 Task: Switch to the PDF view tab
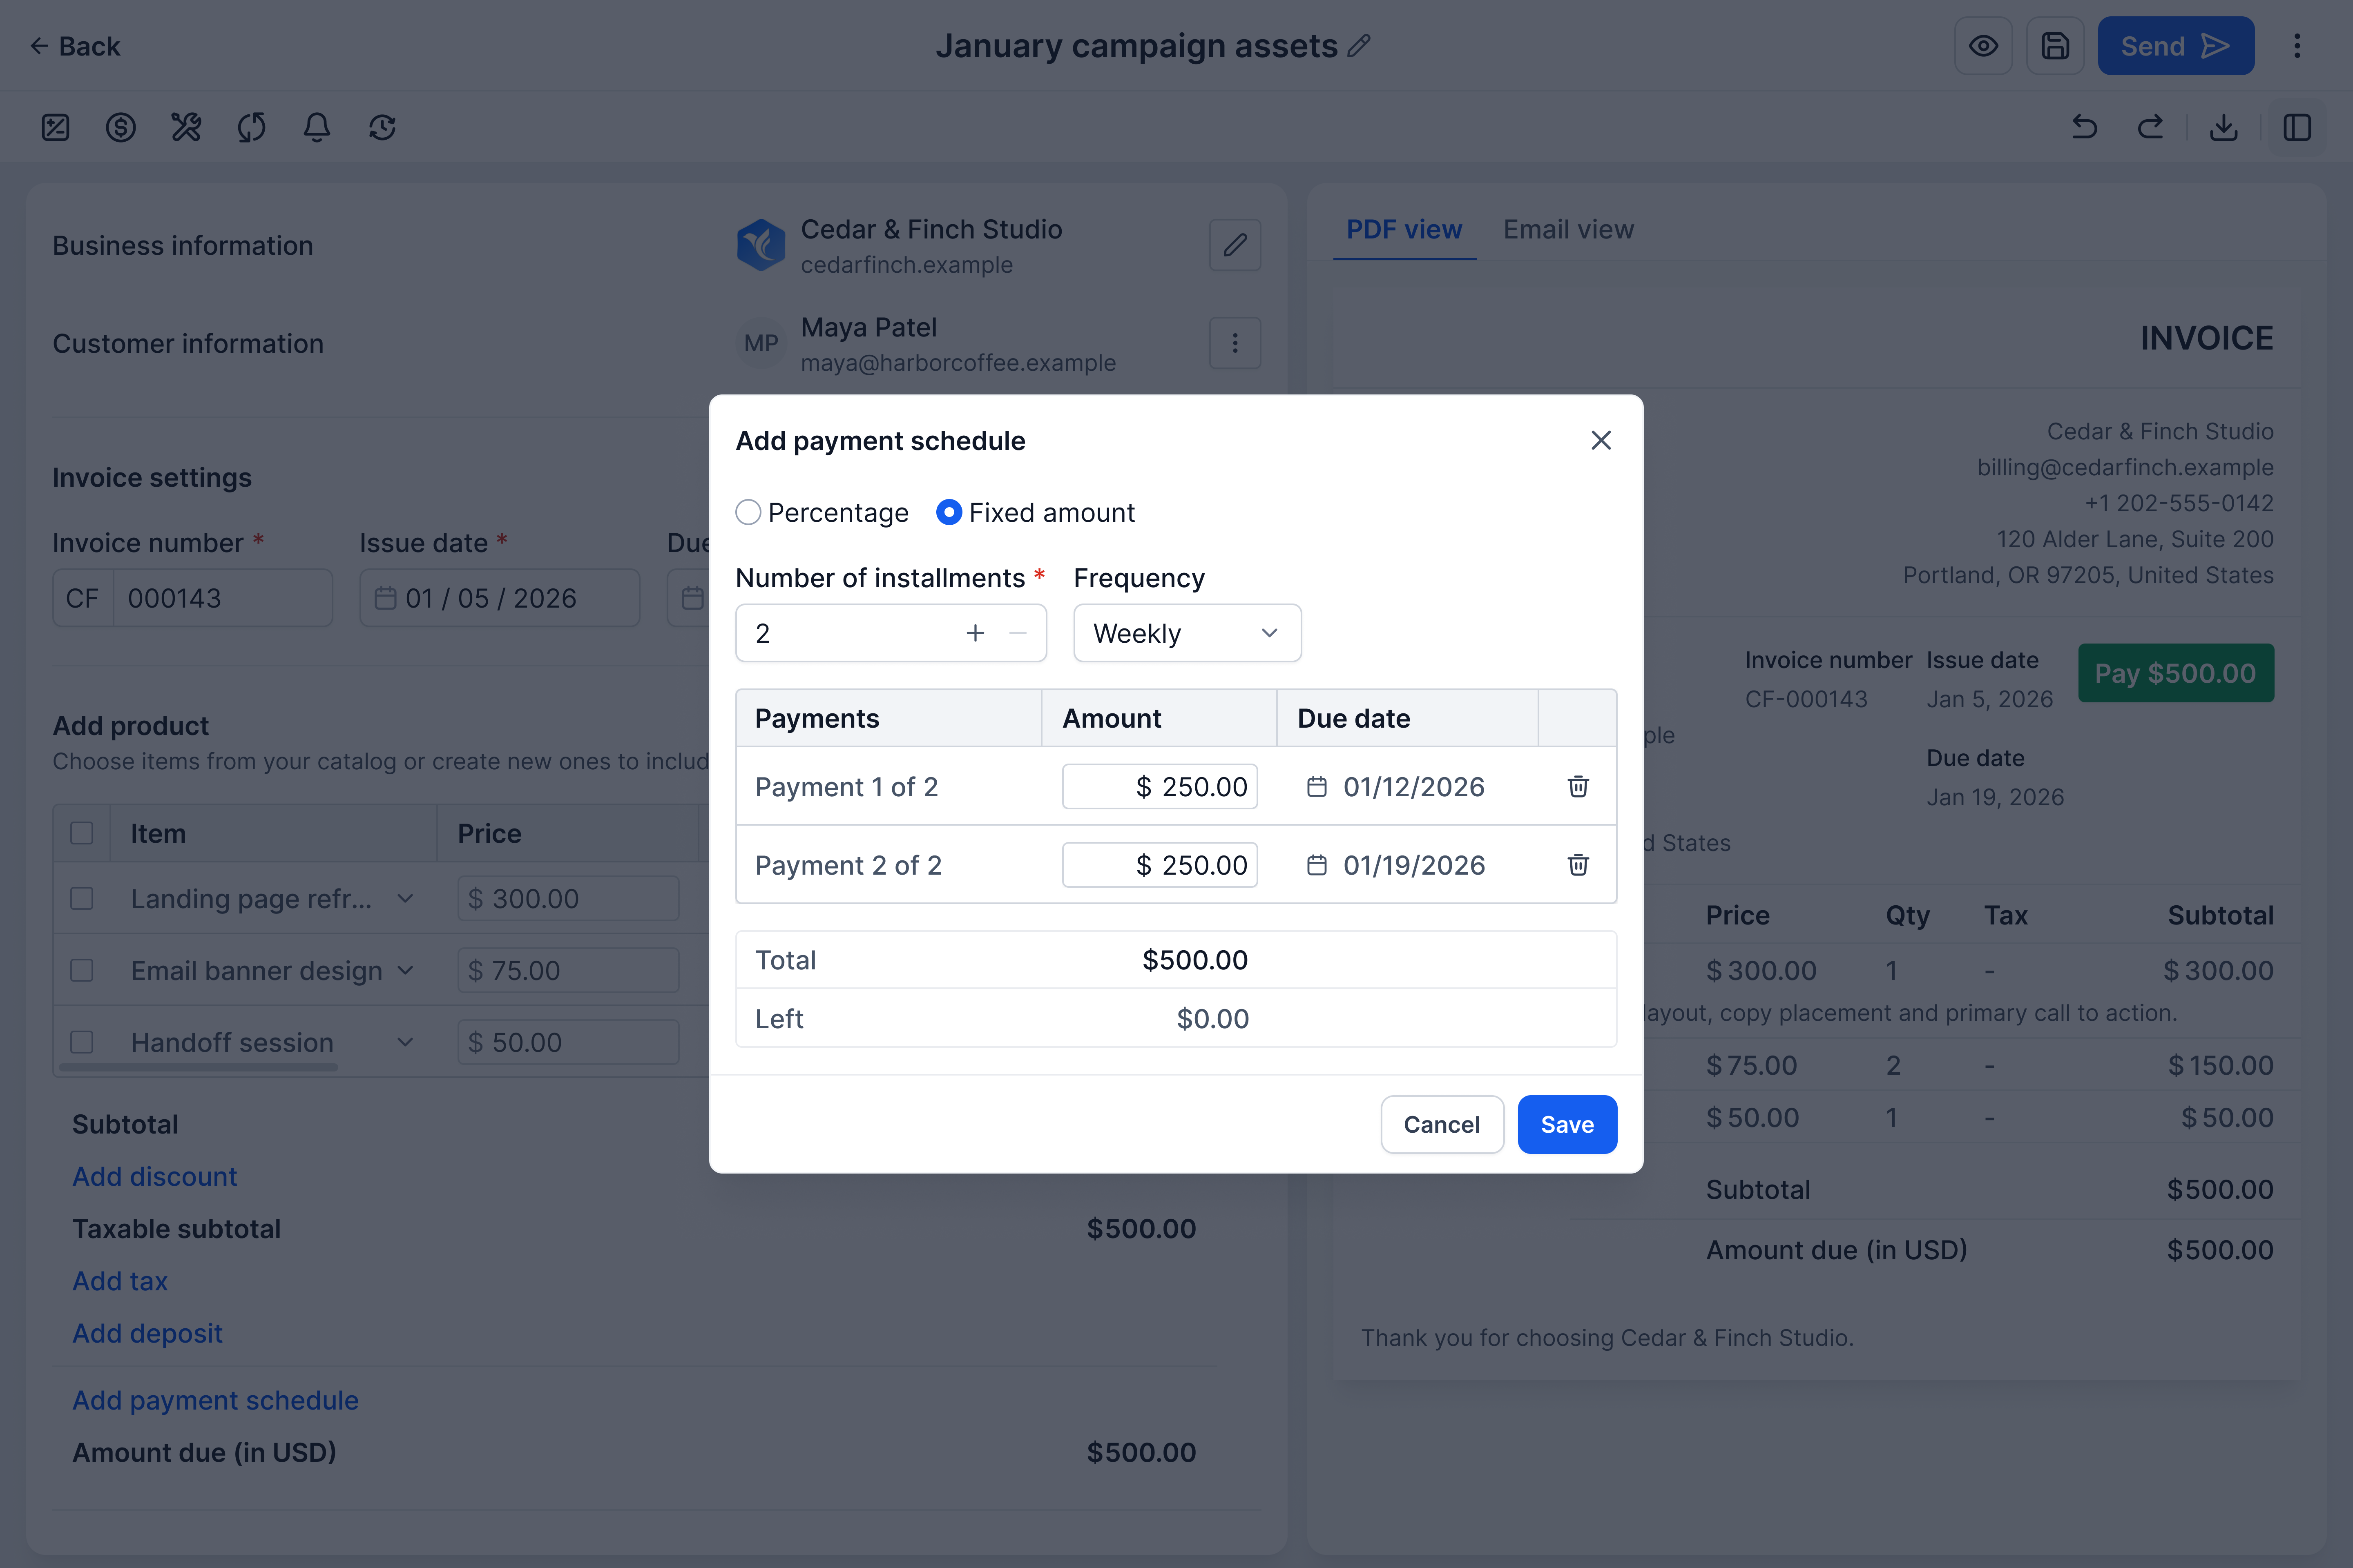[1404, 229]
